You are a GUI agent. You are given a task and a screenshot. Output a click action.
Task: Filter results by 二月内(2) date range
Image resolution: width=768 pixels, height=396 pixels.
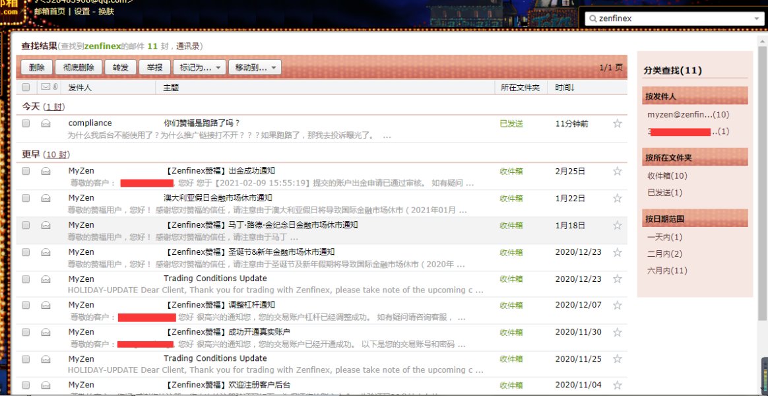pyautogui.click(x=664, y=254)
